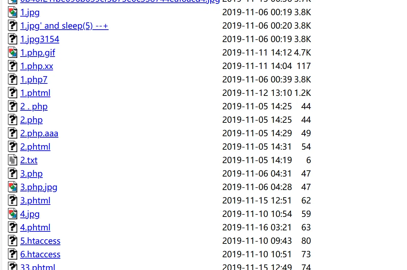
Task: Click the image icon next to 4.jpg
Action: pos(12,214)
